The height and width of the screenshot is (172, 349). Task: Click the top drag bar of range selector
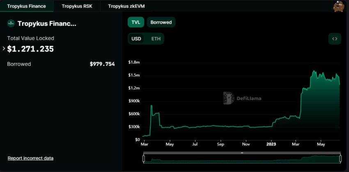(242, 153)
